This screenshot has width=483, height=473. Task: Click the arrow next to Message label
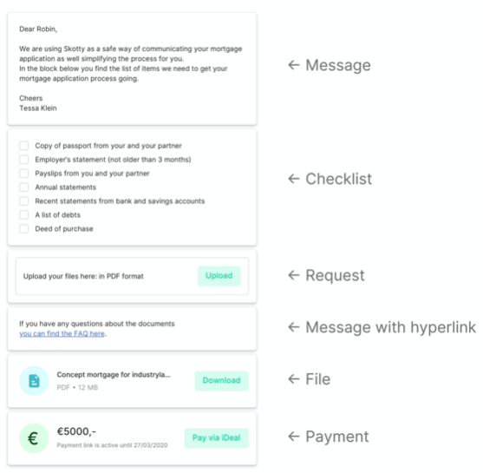point(294,65)
